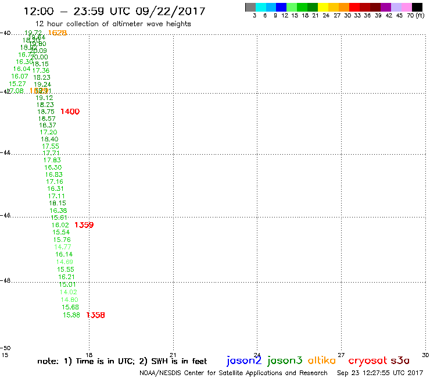Click the 15.88 wave height reading
This screenshot has height=378, width=430.
[x=71, y=315]
